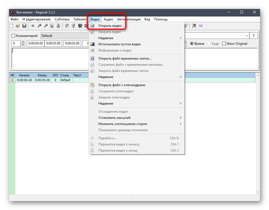
Task: Choose Открыть файл временных меток...
Action: [137, 58]
